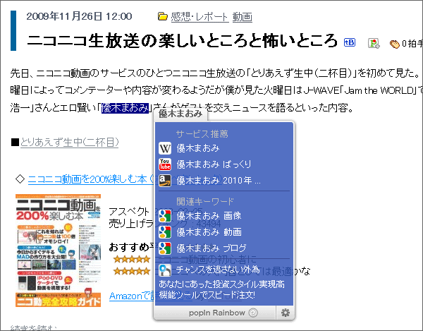
Task: Click the article title ニコニコ生放送の楽しいところと怖いところ
Action: [x=183, y=41]
